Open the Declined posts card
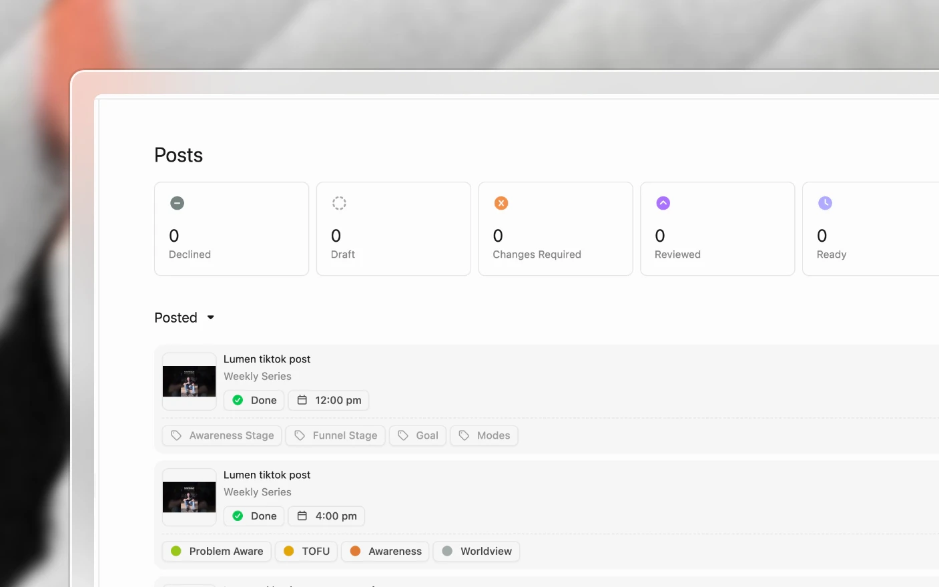The image size is (939, 587). pyautogui.click(x=232, y=228)
